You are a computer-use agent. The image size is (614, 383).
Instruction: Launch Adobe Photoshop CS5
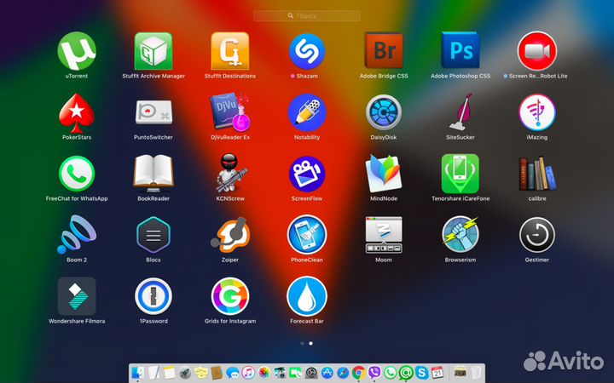click(460, 50)
